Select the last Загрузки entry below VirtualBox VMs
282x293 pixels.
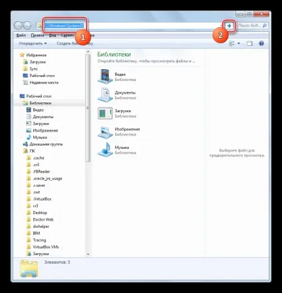[41, 254]
